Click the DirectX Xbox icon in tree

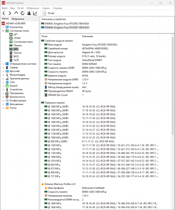[x=7, y=86]
